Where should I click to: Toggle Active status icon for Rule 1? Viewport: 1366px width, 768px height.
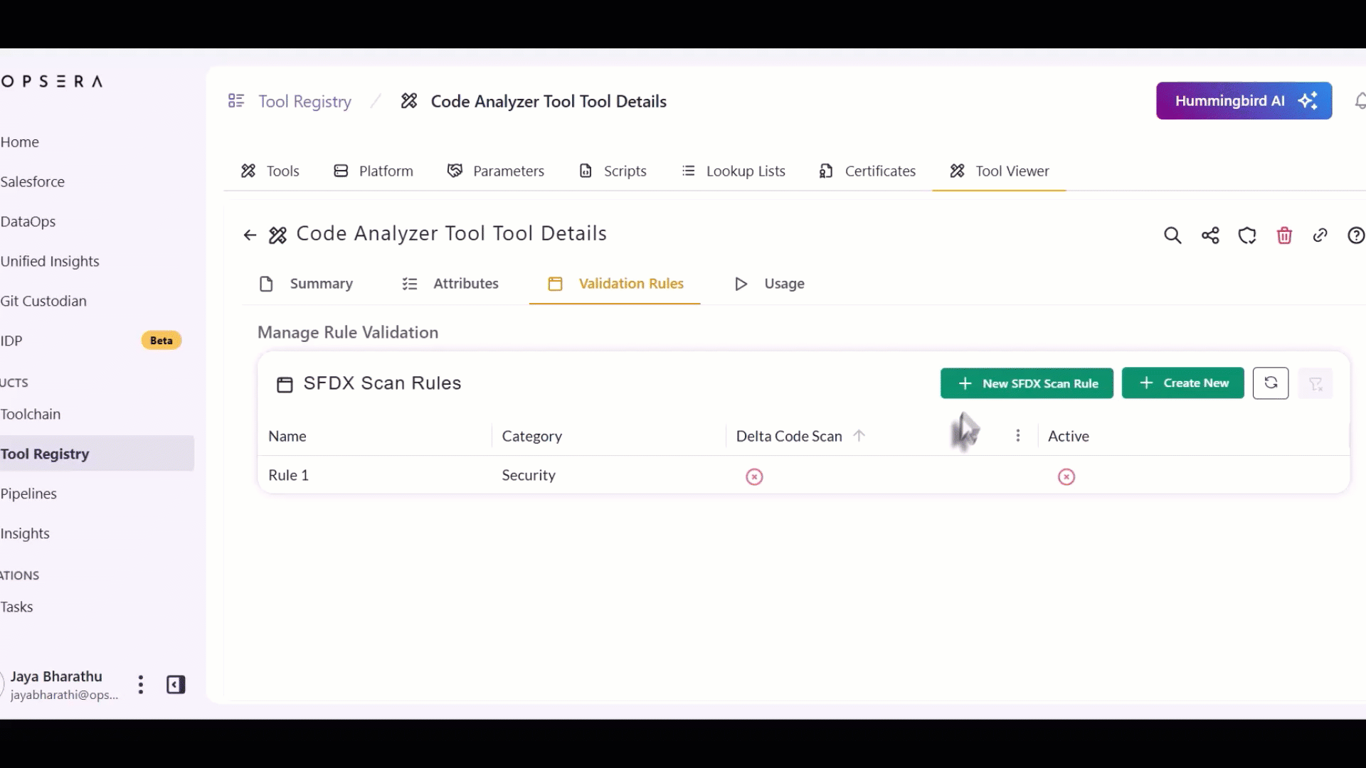[x=1066, y=476]
